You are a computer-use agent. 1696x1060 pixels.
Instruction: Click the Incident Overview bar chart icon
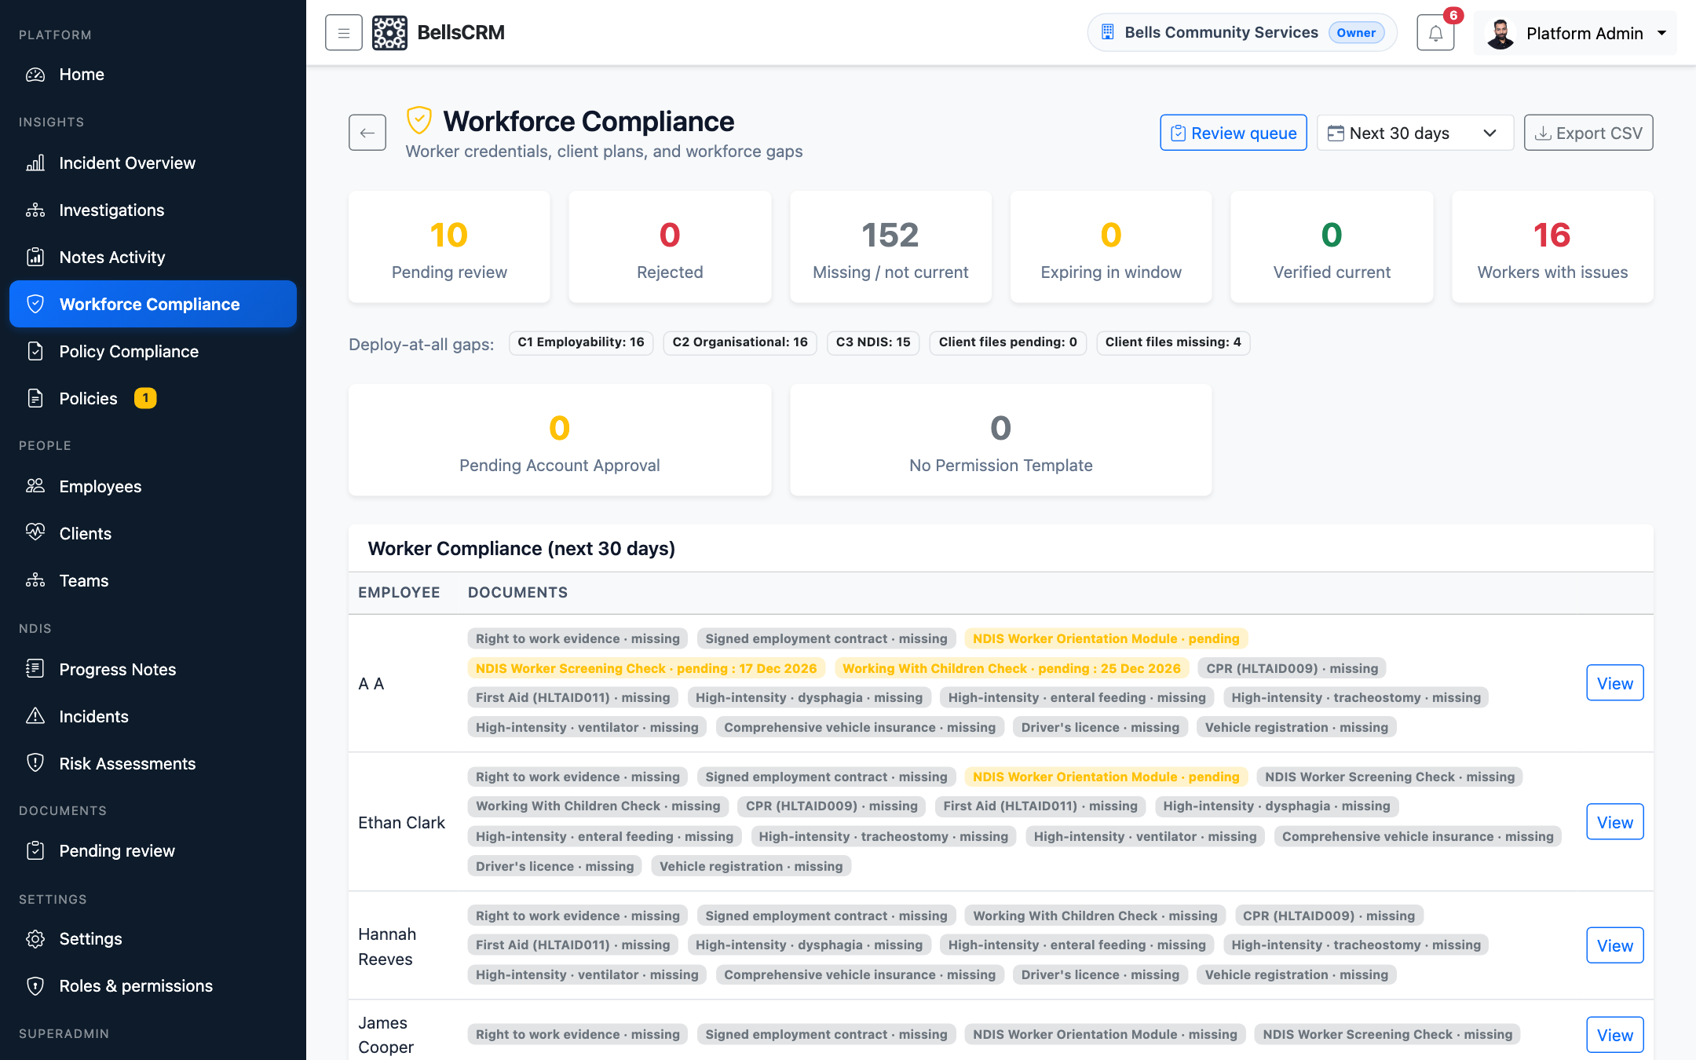coord(35,163)
